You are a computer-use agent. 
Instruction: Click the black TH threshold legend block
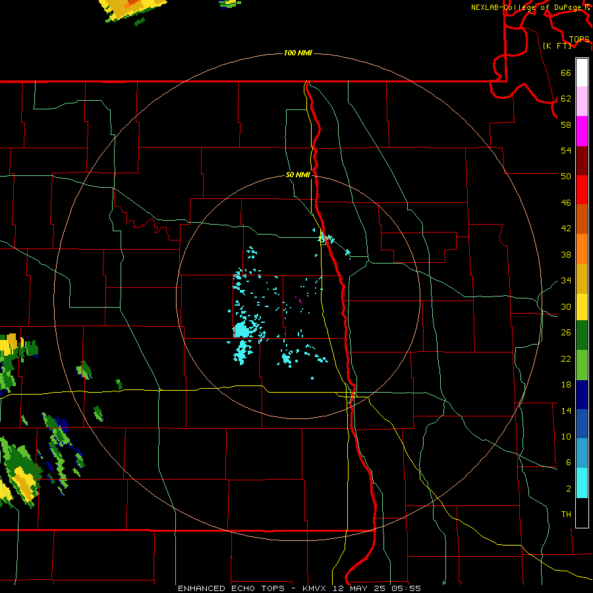(582, 513)
